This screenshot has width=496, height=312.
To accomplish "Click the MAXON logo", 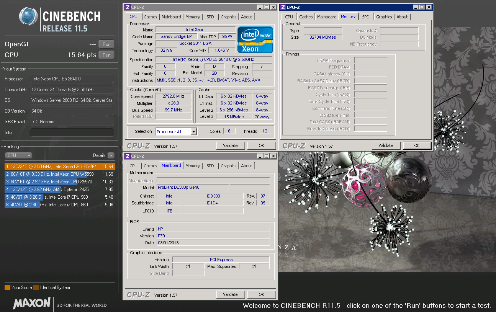I will coord(32,303).
